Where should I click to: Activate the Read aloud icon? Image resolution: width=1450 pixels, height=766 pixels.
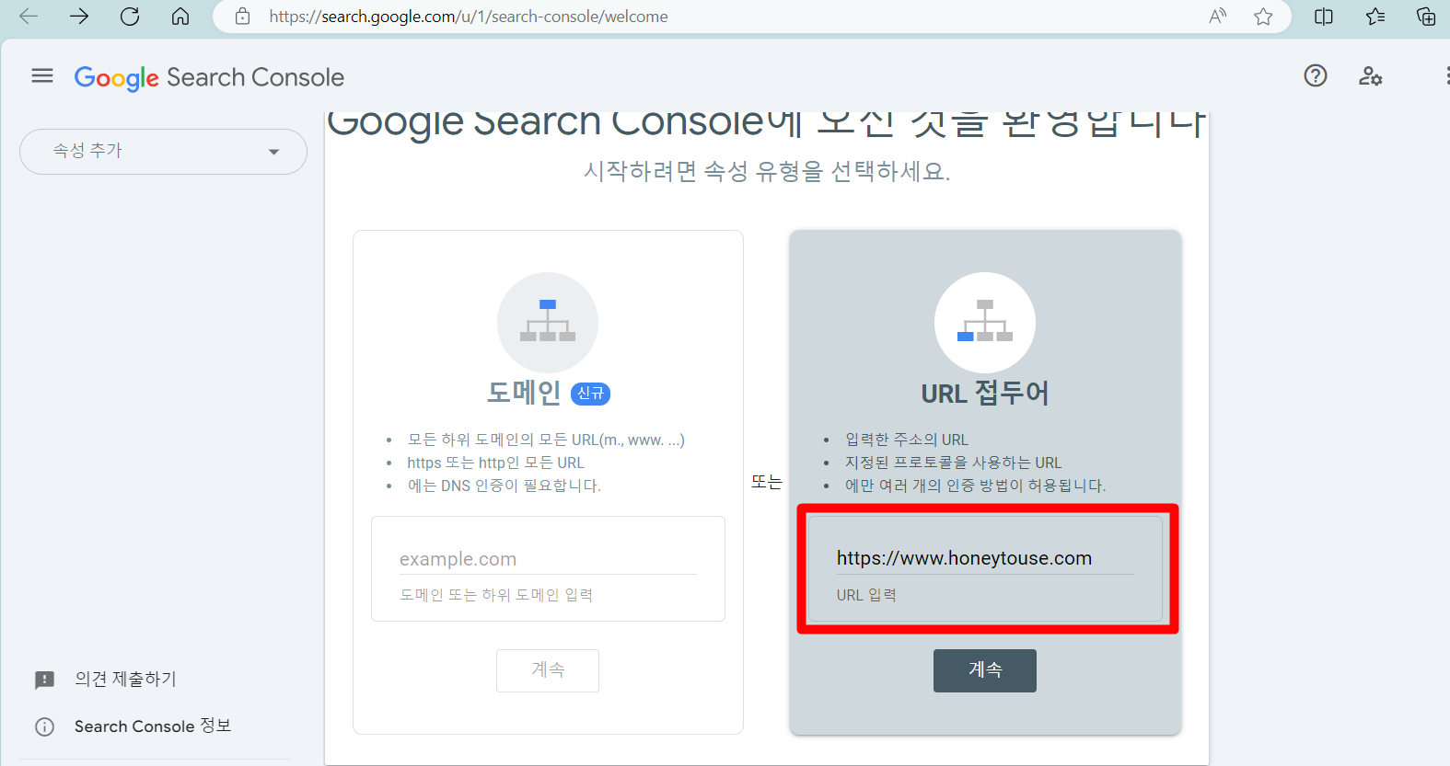tap(1218, 17)
